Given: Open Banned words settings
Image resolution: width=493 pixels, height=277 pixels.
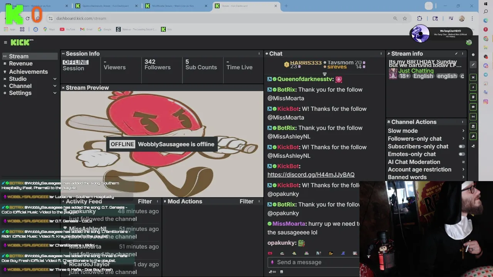Looking at the screenshot, I should [x=426, y=177].
